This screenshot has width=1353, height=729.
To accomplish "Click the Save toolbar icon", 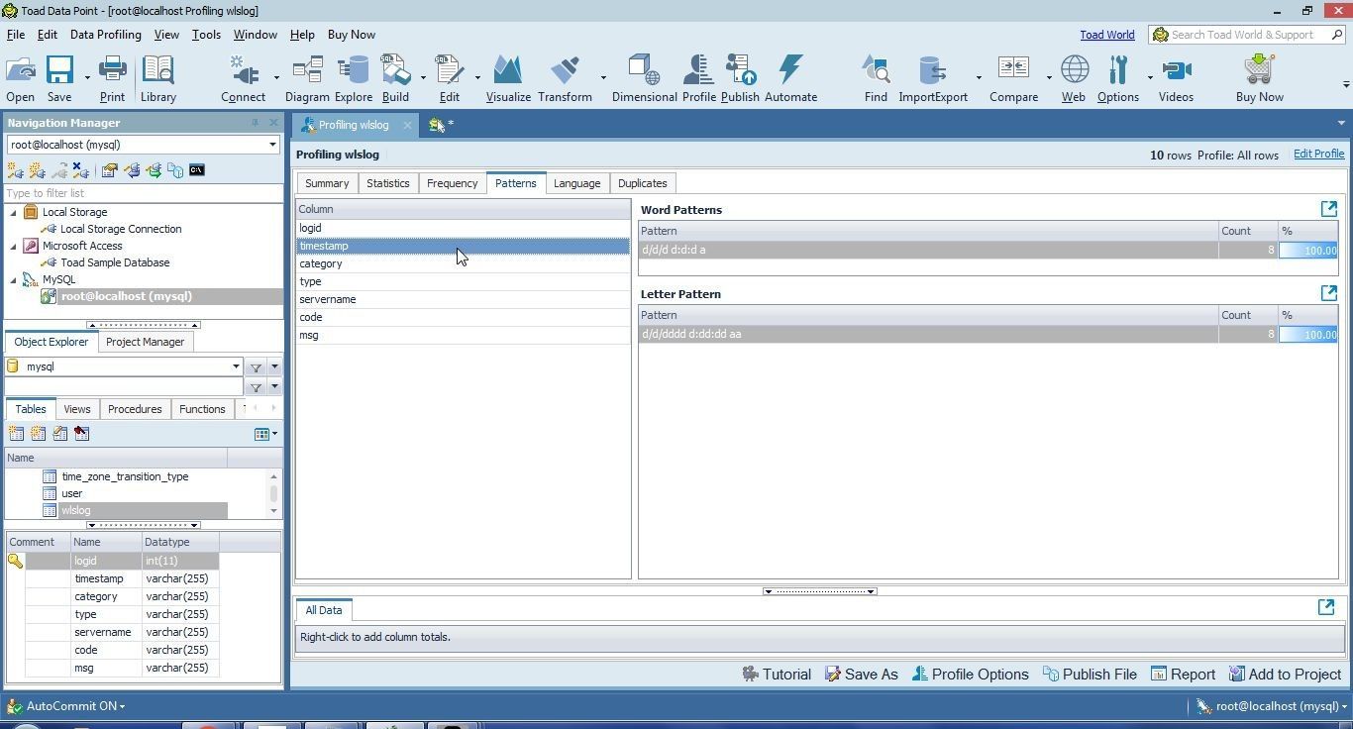I will coord(59,78).
